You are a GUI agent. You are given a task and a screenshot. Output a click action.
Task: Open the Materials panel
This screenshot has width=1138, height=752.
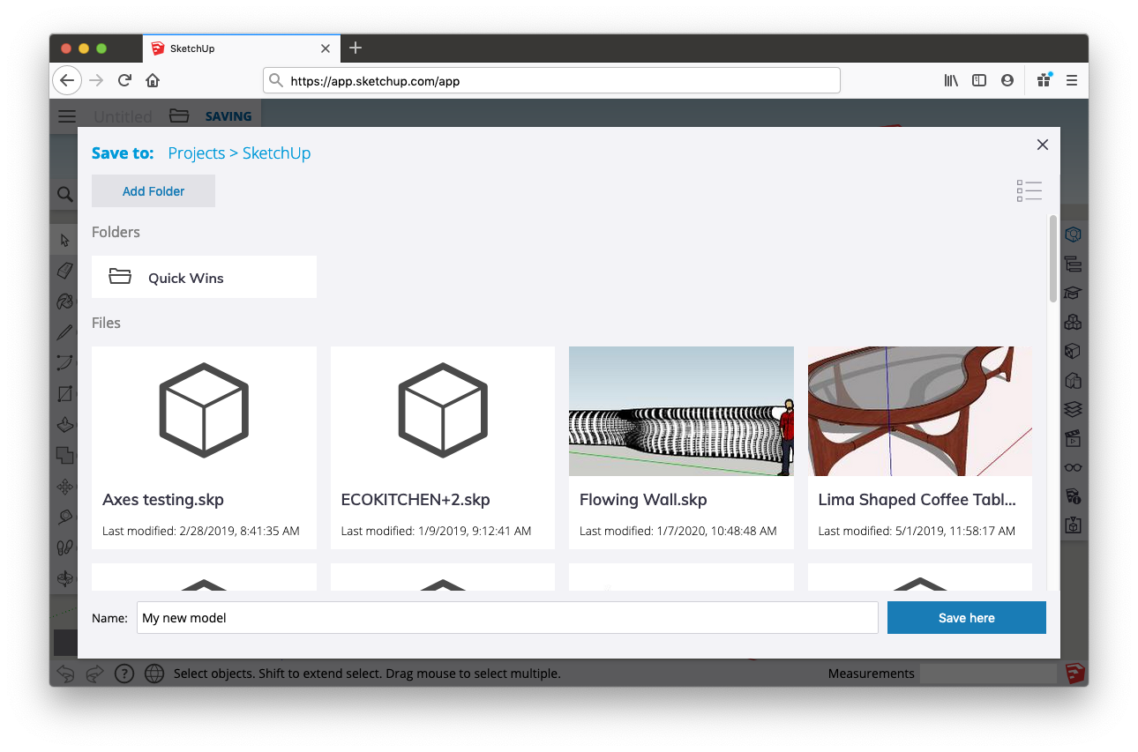pyautogui.click(x=1073, y=351)
